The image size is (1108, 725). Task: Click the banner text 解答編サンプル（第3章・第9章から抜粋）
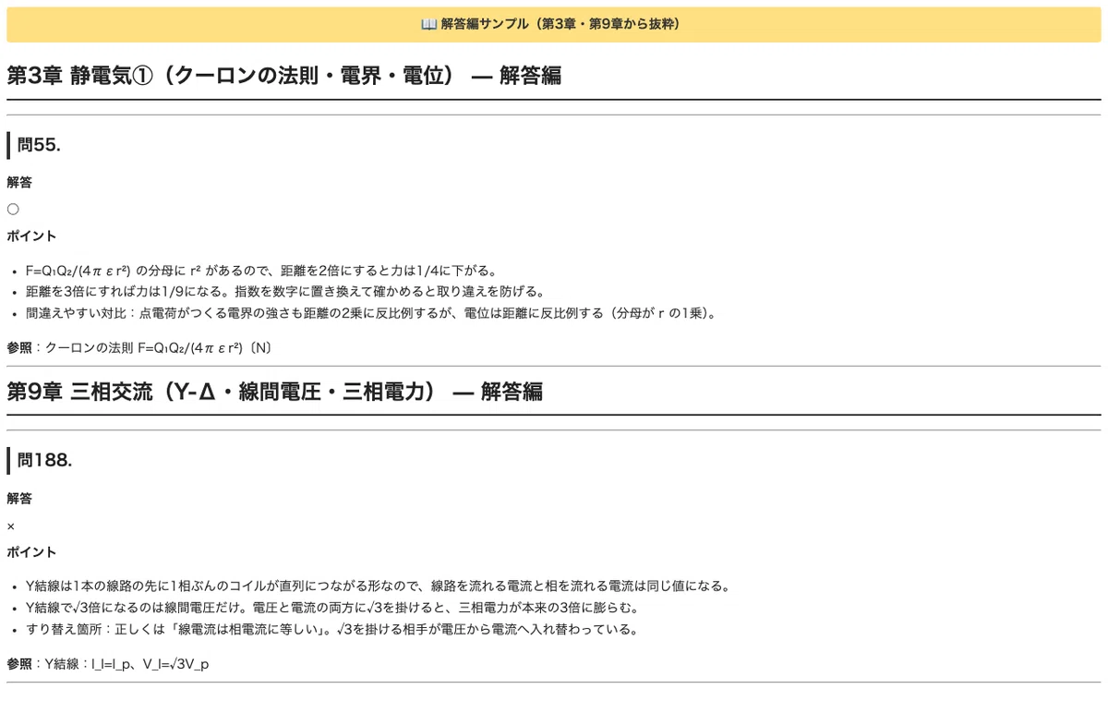click(x=561, y=24)
